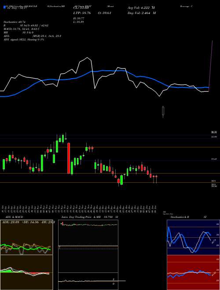Click the ADX: 23.08 +DY: 14.56 header
The width and height of the screenshot is (220, 290).
28,222
